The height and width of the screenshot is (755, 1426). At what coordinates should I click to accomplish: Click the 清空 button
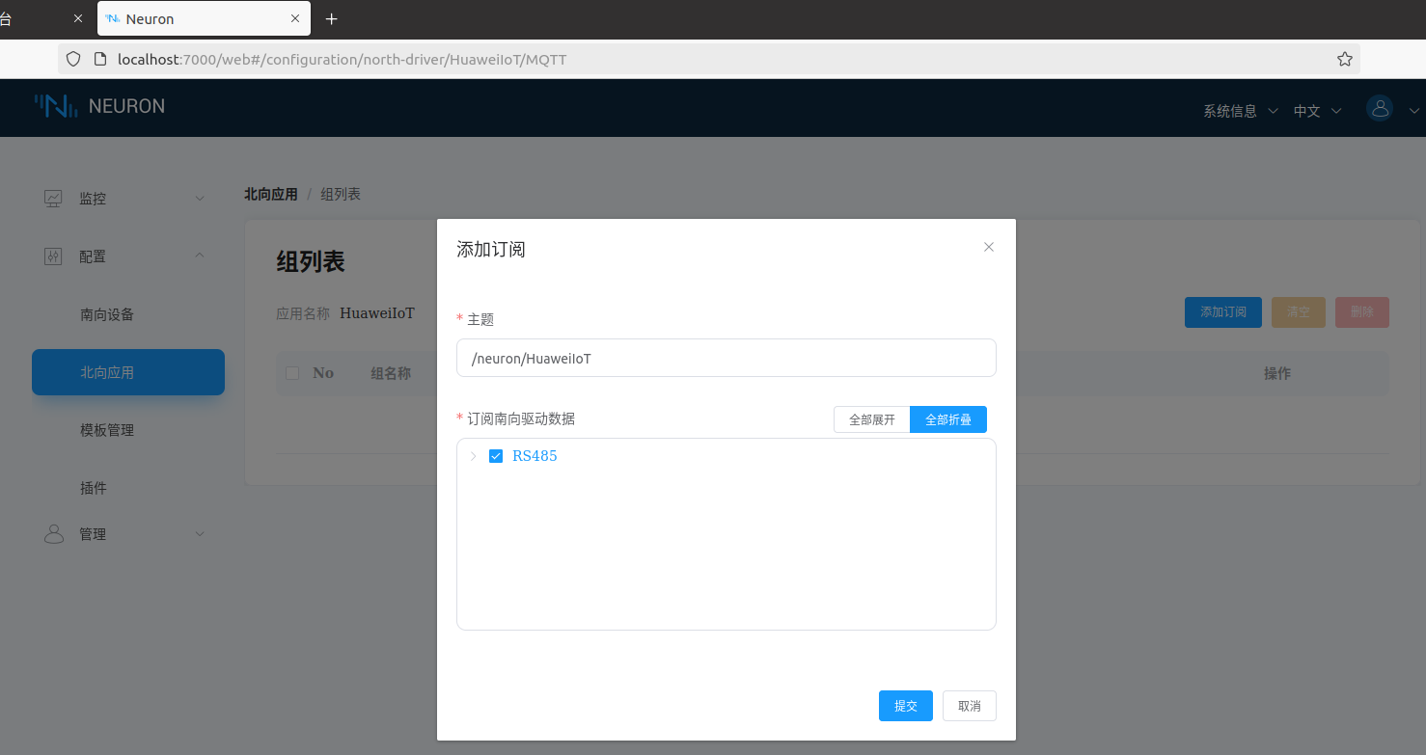tap(1299, 312)
